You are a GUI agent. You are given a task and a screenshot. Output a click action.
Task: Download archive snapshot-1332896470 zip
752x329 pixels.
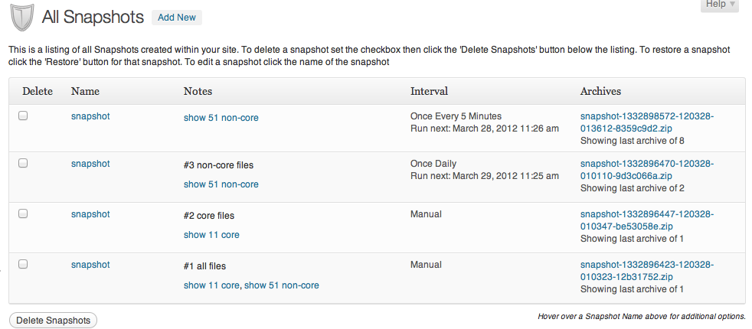pos(647,170)
